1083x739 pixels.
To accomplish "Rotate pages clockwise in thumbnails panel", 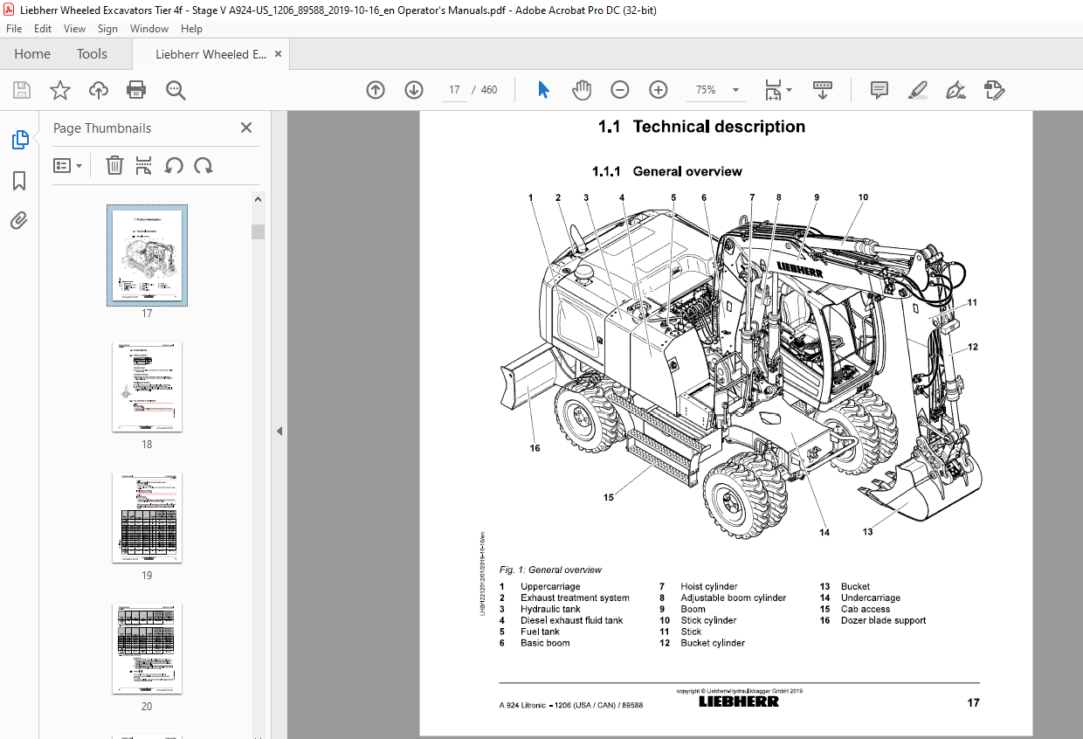I will (x=203, y=165).
